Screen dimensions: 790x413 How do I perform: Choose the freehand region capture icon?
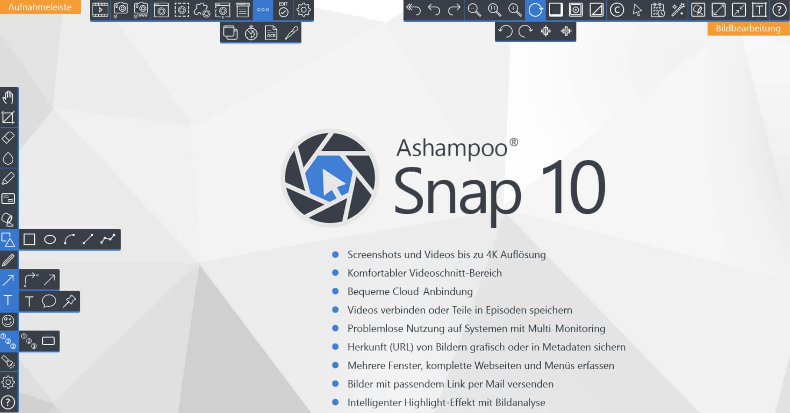[x=202, y=10]
